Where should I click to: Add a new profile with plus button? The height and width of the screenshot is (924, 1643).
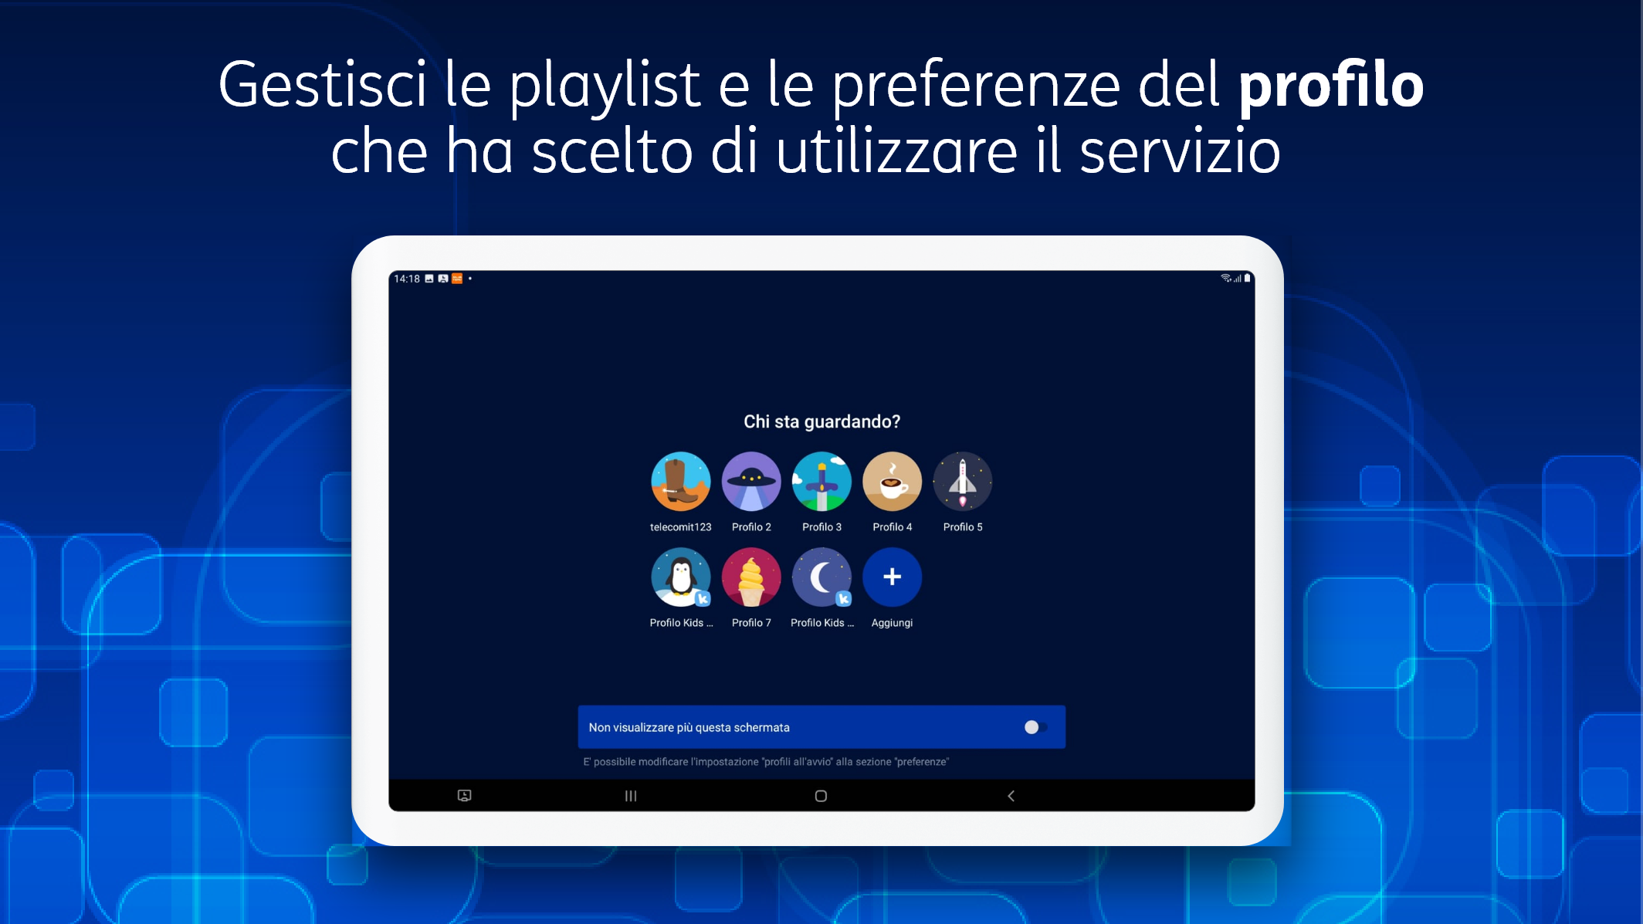(x=892, y=577)
